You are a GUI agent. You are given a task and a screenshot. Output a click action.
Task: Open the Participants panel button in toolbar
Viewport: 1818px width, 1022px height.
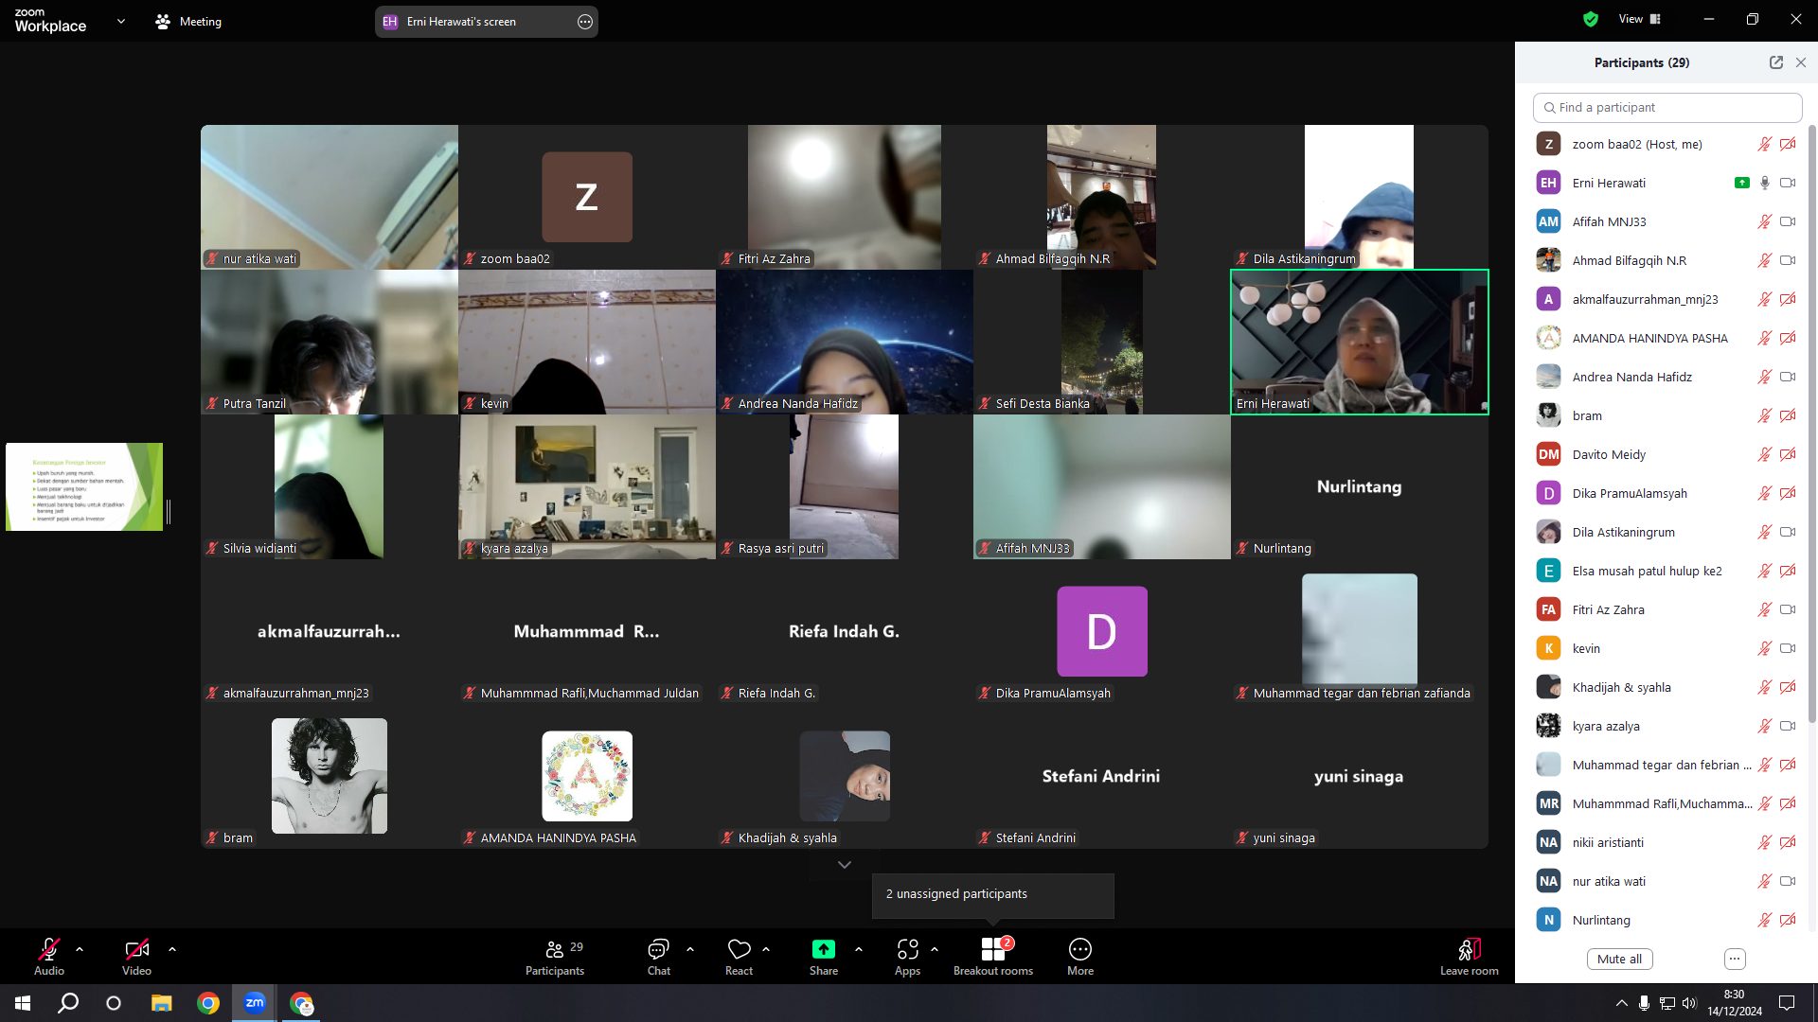[x=556, y=957]
